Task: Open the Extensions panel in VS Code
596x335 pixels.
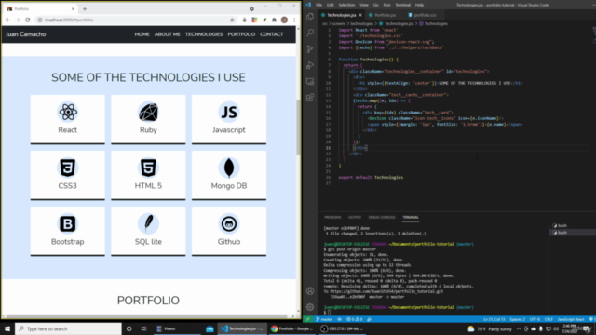Action: pyautogui.click(x=310, y=98)
